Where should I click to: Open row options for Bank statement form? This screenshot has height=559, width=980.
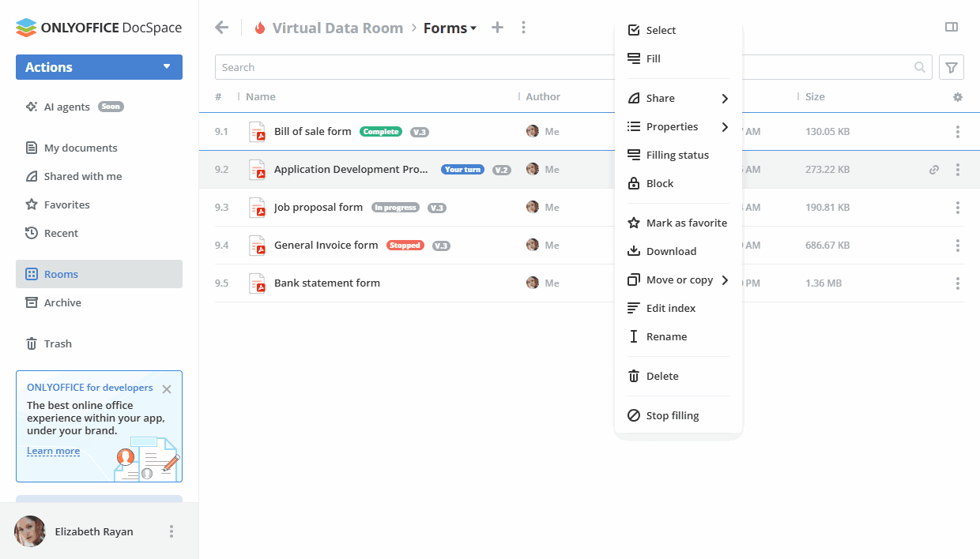coord(958,283)
